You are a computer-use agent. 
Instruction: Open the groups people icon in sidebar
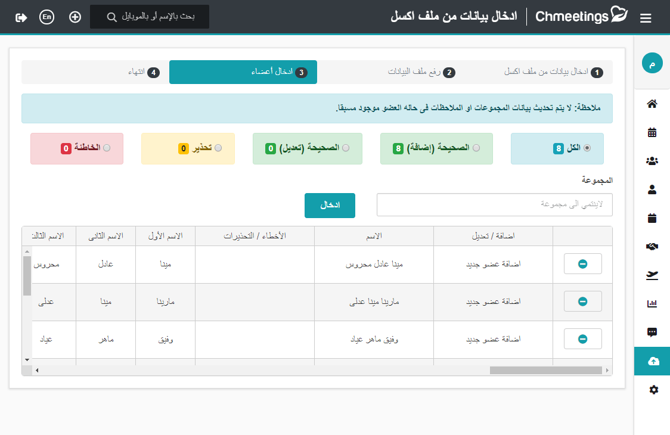click(x=652, y=161)
